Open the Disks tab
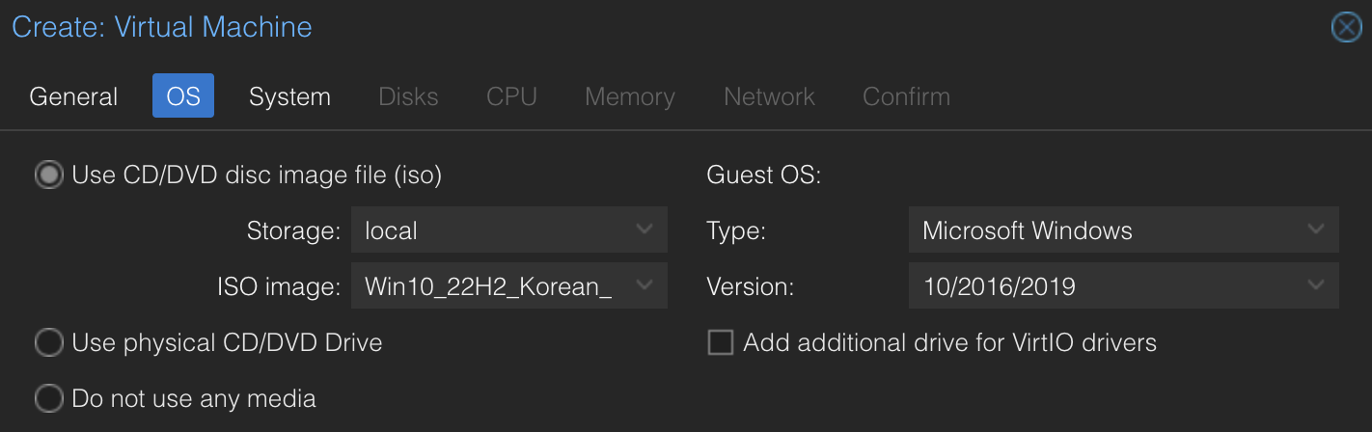 [x=408, y=96]
